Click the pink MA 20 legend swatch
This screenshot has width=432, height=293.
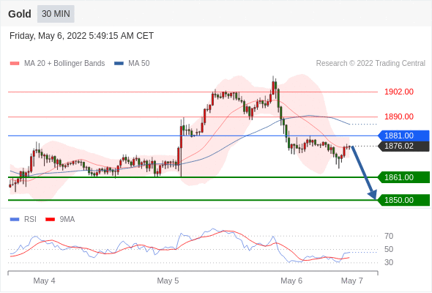click(15, 64)
